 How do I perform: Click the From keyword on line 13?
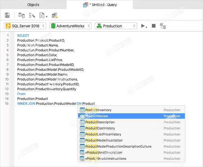[21, 94]
